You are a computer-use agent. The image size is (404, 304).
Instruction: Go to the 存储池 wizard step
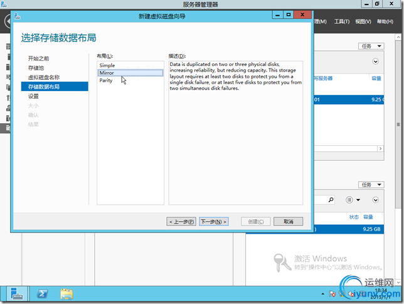[36, 68]
